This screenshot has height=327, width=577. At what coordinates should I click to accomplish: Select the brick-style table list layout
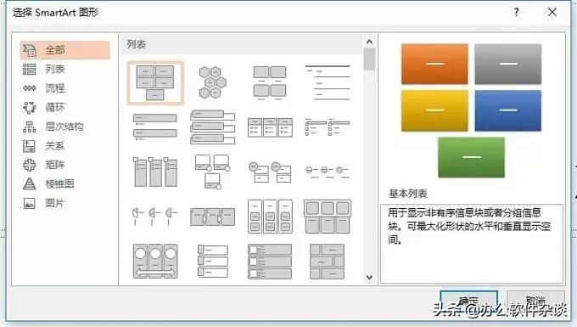tap(328, 261)
